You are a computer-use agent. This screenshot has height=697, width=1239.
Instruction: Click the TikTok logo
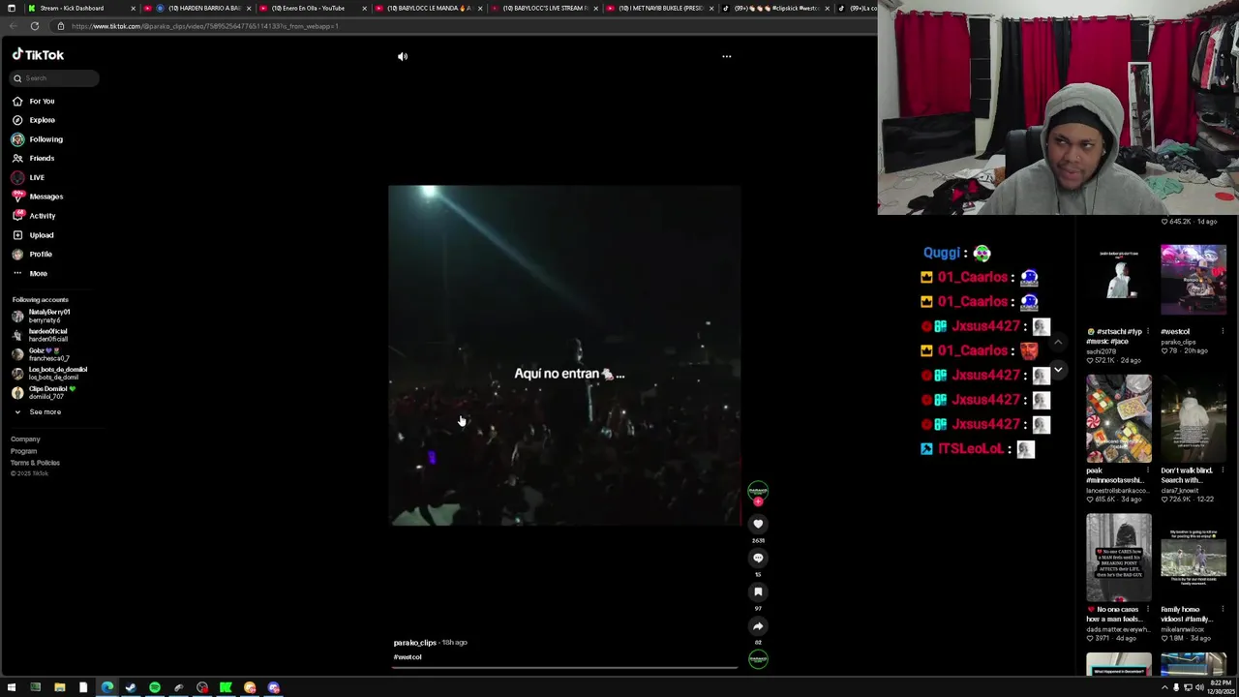38,55
